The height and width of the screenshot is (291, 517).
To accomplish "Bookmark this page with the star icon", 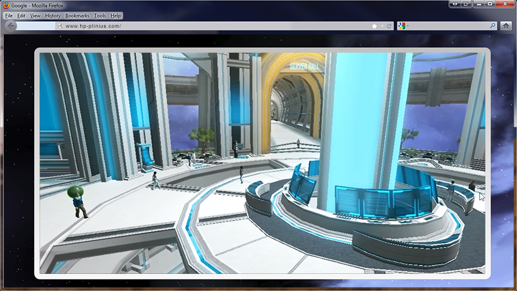I will (x=374, y=26).
